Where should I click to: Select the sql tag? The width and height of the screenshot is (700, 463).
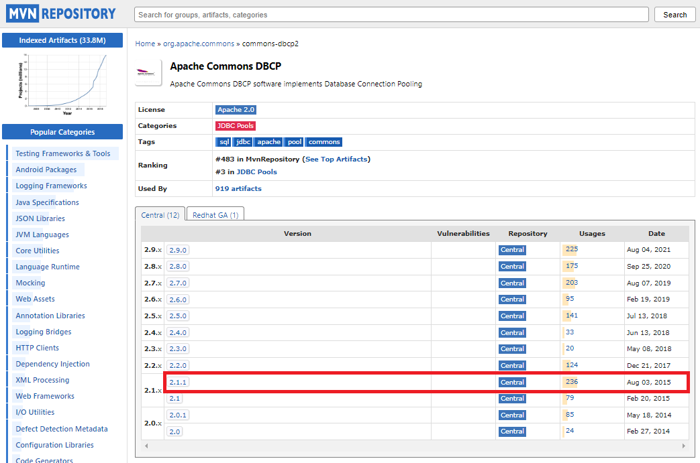pyautogui.click(x=223, y=141)
